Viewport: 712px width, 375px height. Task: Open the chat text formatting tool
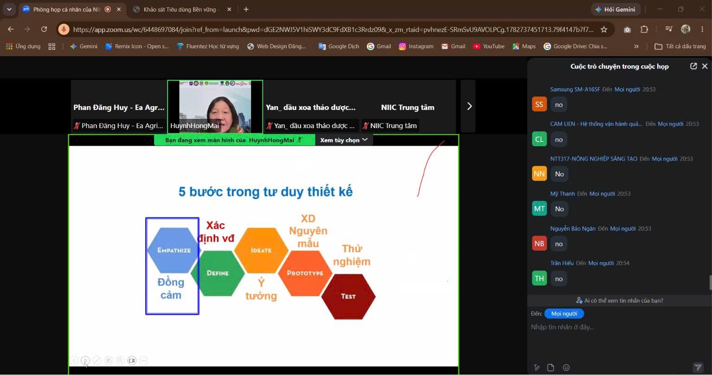click(x=537, y=368)
